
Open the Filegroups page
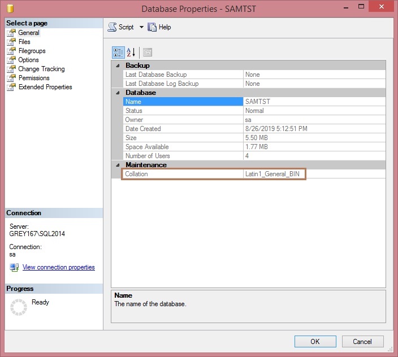click(x=32, y=51)
